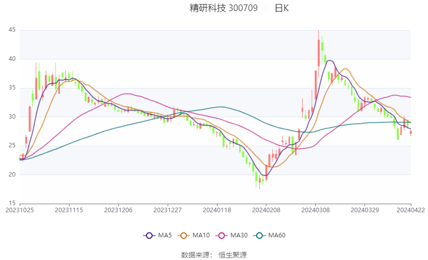The height and width of the screenshot is (260, 428).
Task: Click the y-axis value 30
Action: (x=12, y=117)
